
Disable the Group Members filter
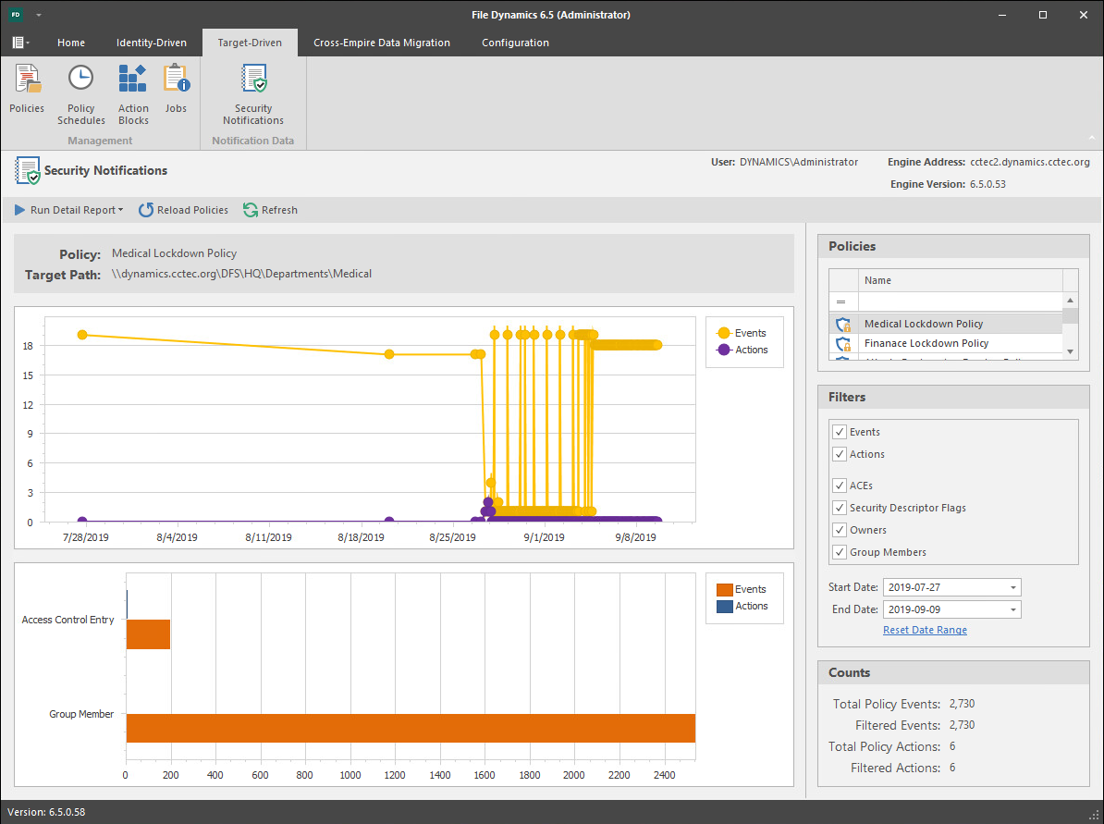(x=840, y=552)
